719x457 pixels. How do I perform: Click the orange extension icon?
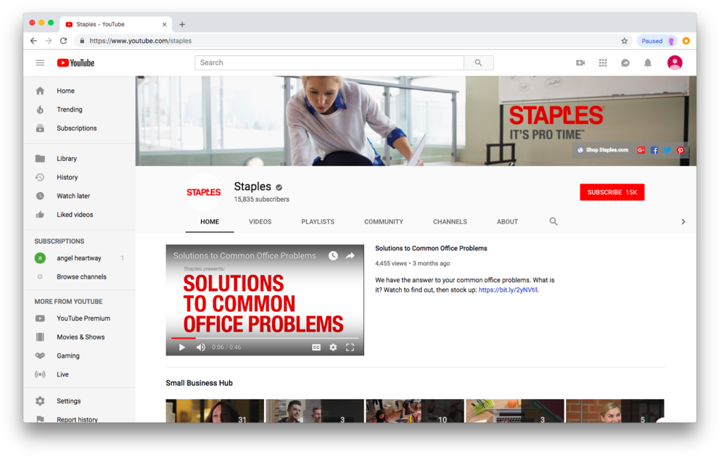click(x=686, y=41)
